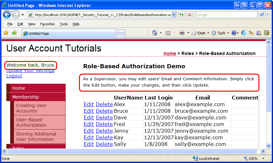Click toolbar icon right of blue globe

click(251, 33)
